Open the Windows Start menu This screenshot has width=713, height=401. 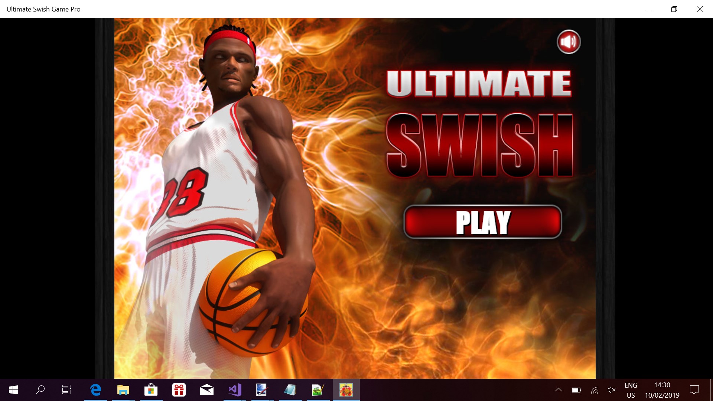coord(13,390)
